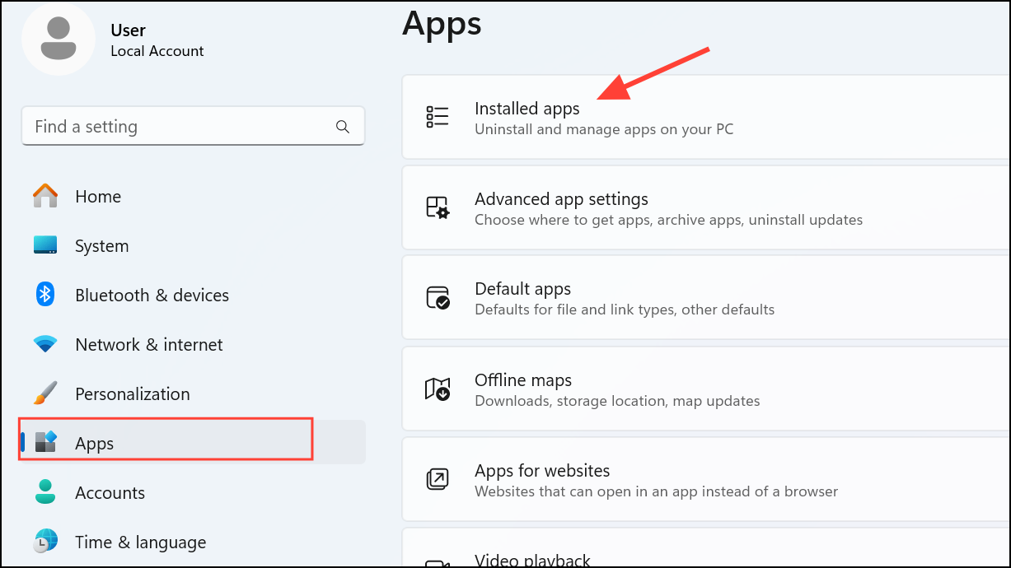Screen dimensions: 1011x568
Task: Click the Accounts person icon
Action: pos(45,492)
